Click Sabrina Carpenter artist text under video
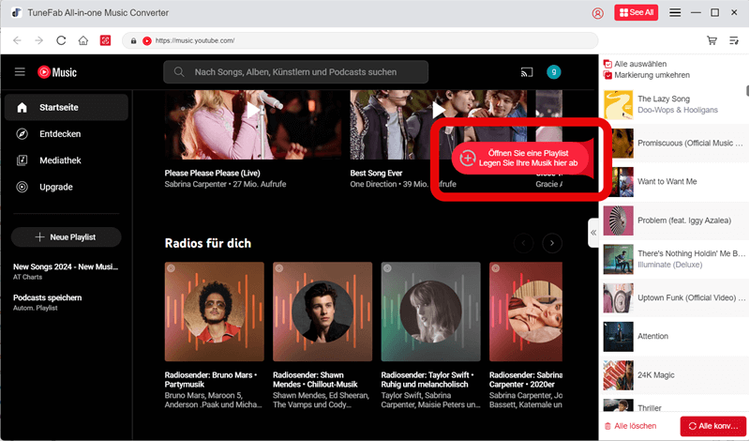The width and height of the screenshot is (750, 441). point(196,184)
